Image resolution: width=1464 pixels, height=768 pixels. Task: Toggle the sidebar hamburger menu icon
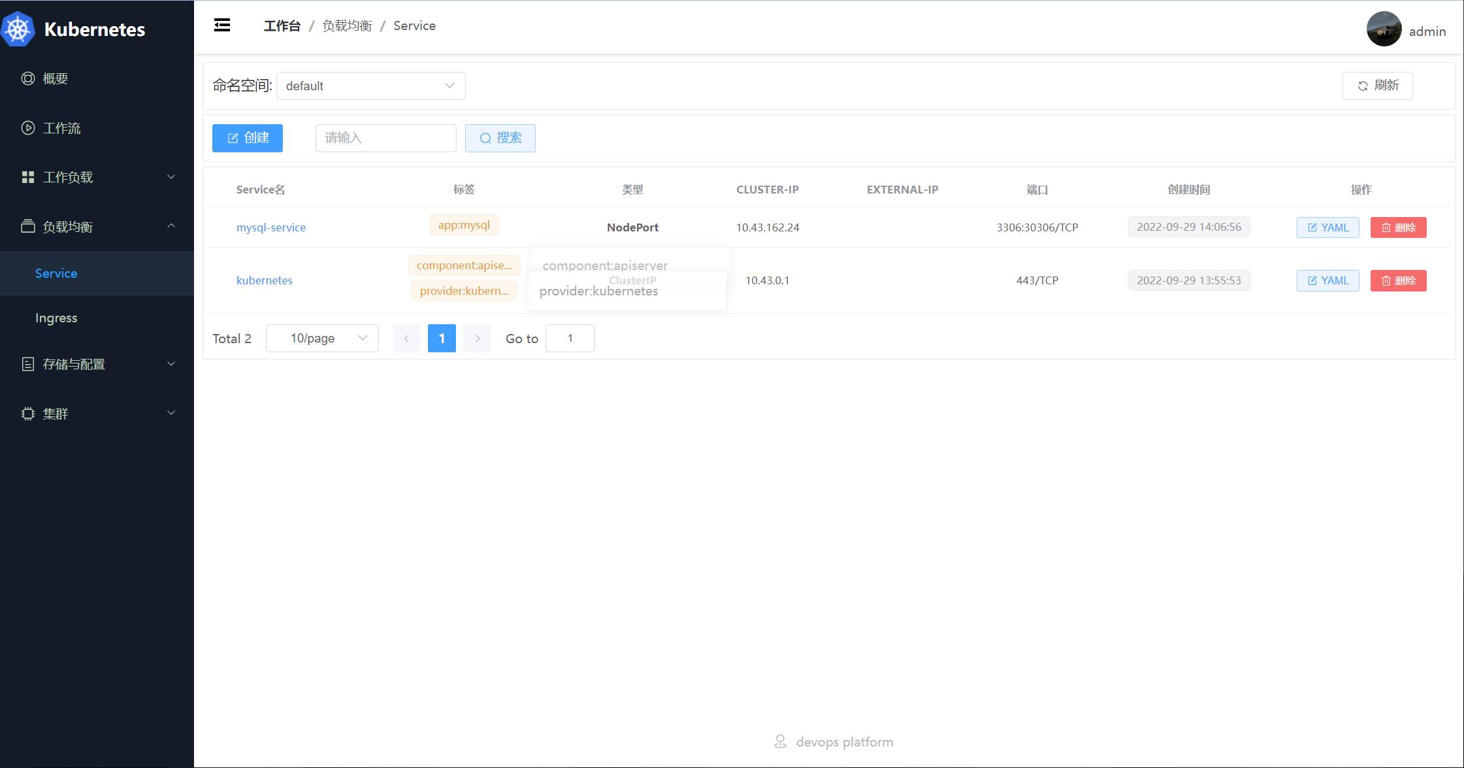(222, 25)
